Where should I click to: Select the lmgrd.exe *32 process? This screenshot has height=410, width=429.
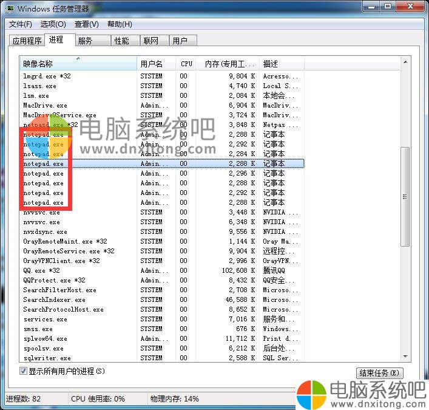161,76
